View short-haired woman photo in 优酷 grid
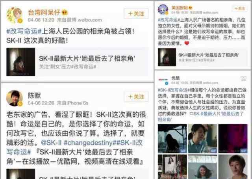The image size is (252, 179). pyautogui.click(x=233, y=167)
